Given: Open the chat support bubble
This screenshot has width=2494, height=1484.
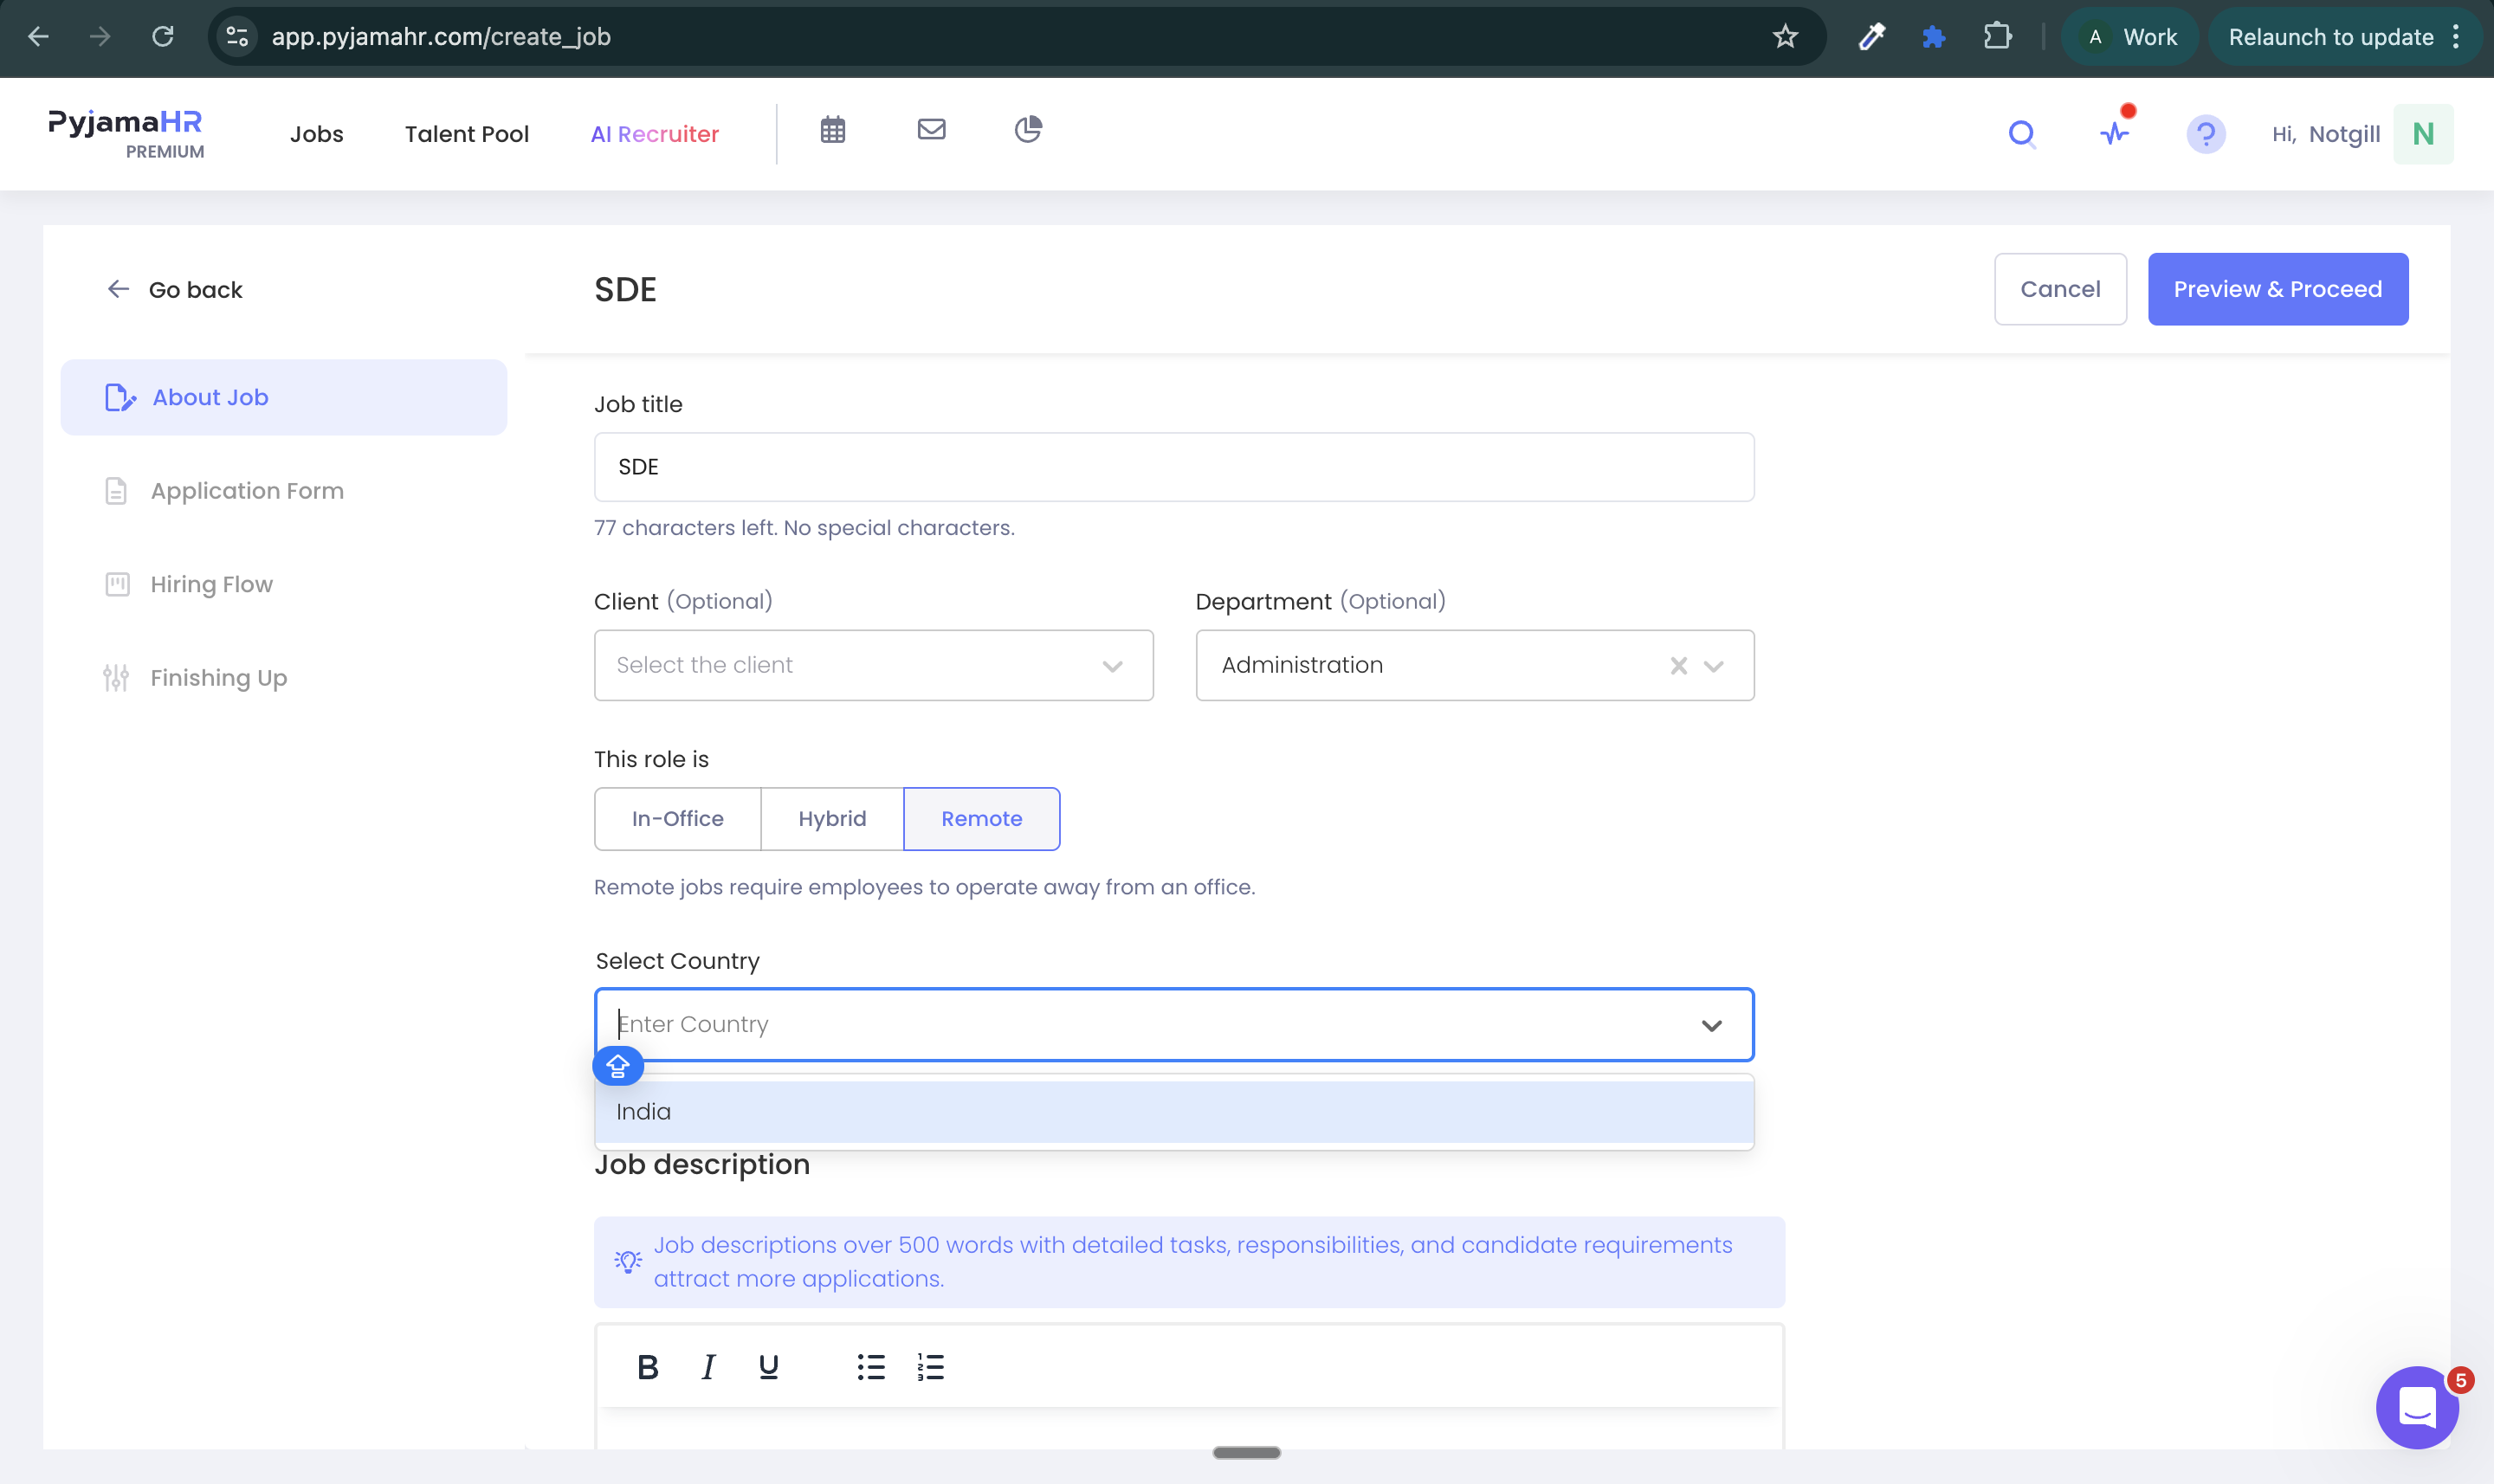Looking at the screenshot, I should click(x=2417, y=1408).
